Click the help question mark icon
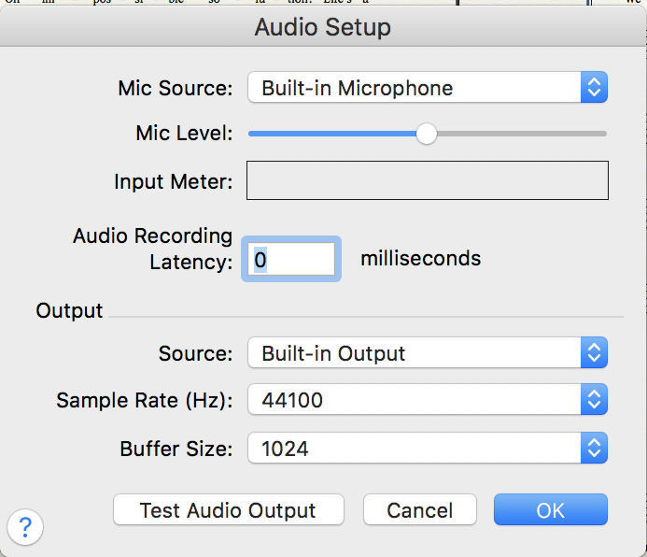The image size is (647, 557). point(25,525)
